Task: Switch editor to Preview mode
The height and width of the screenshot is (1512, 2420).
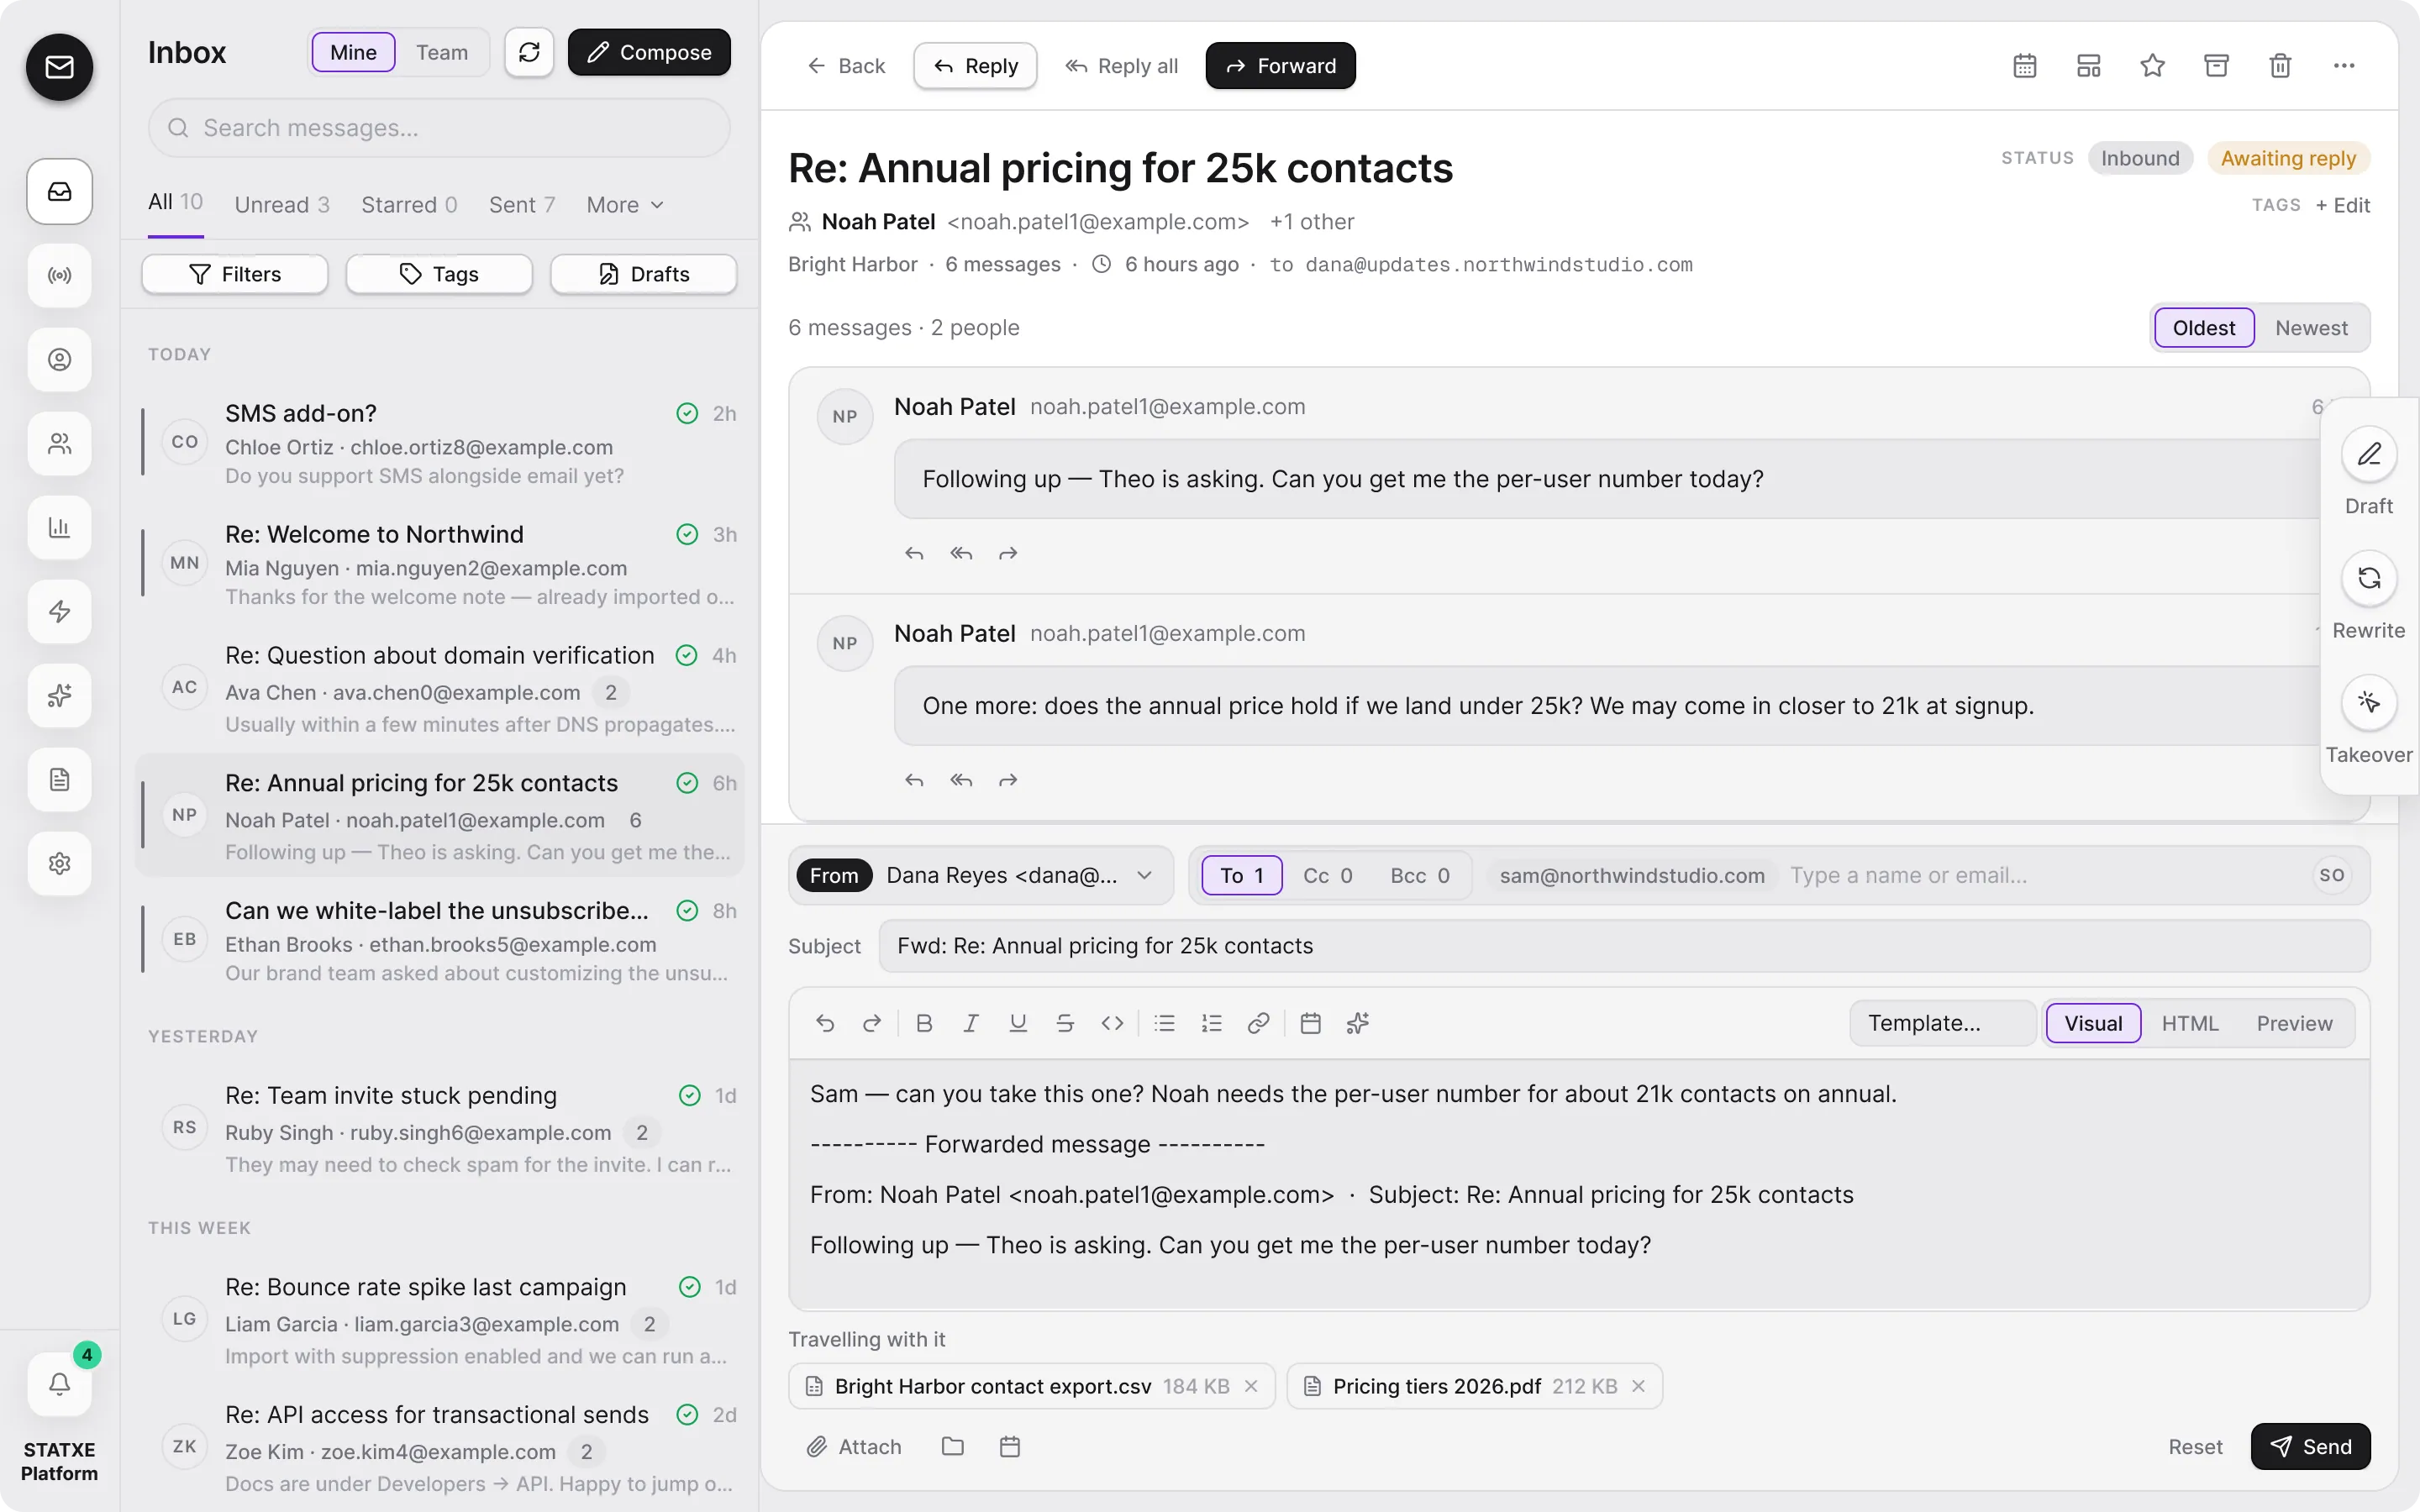Action: pyautogui.click(x=2294, y=1023)
